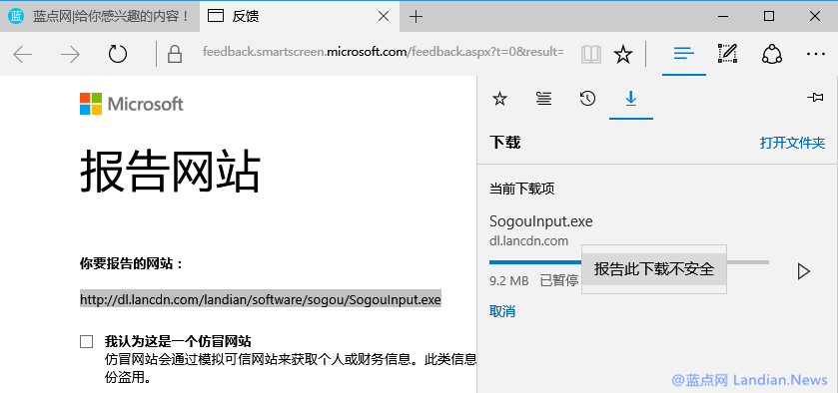Select the reported URL text
This screenshot has width=838, height=393.
(261, 299)
